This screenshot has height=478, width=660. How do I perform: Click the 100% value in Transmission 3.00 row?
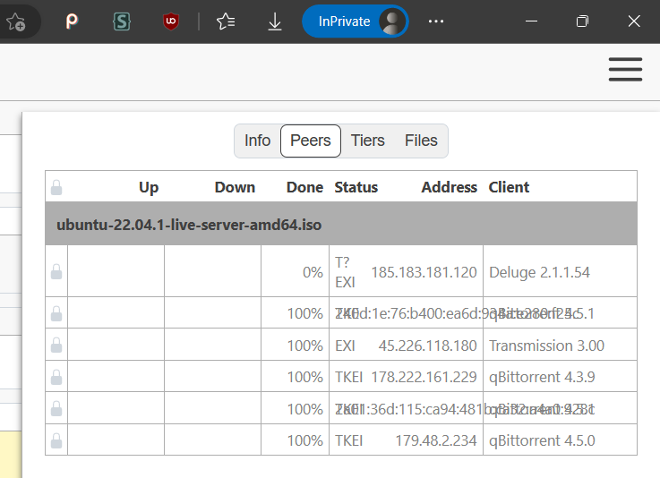point(304,346)
